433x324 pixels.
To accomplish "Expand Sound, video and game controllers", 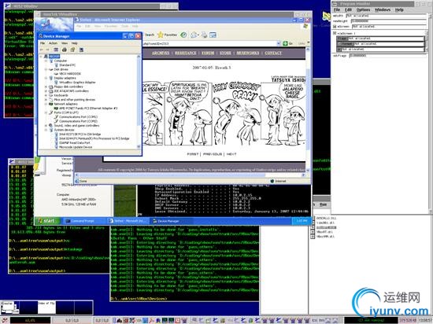I will 46,126.
